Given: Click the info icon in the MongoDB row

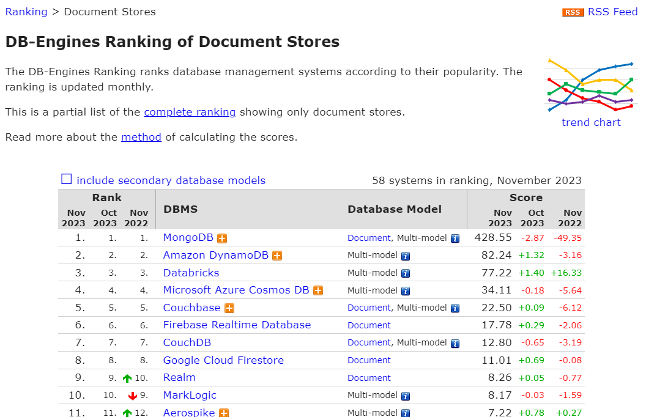Looking at the screenshot, I should coord(455,238).
